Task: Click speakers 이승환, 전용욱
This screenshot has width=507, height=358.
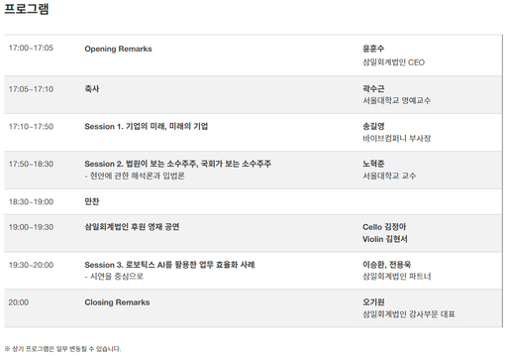Action: click(x=386, y=264)
